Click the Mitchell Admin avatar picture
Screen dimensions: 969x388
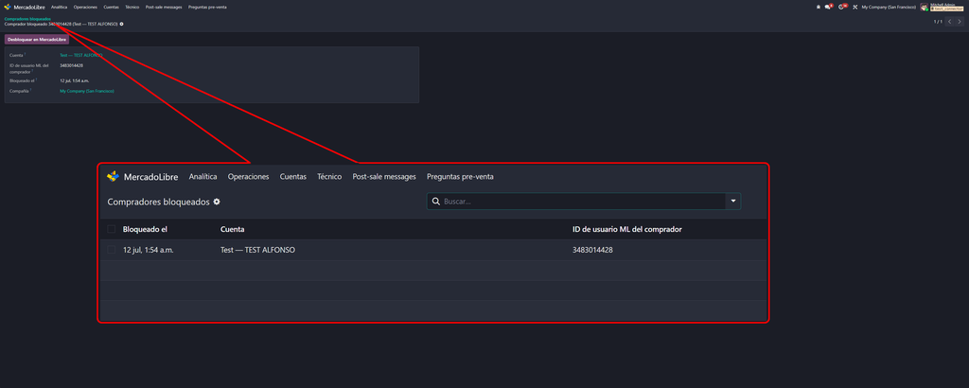pyautogui.click(x=924, y=7)
